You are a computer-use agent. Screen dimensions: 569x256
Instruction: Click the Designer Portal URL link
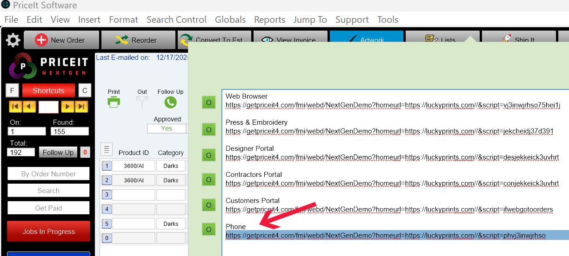coord(392,157)
